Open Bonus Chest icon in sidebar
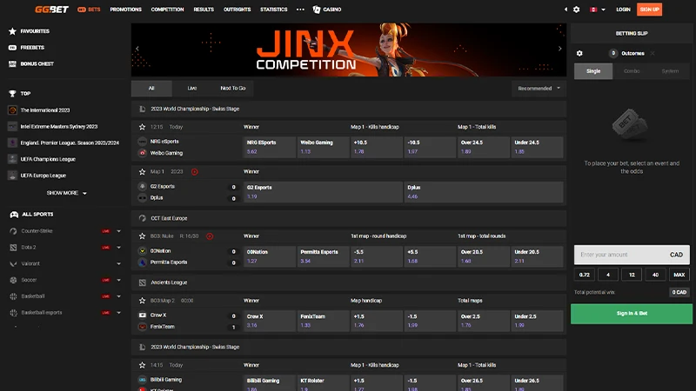 click(12, 63)
